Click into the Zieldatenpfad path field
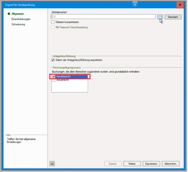 [103, 17]
